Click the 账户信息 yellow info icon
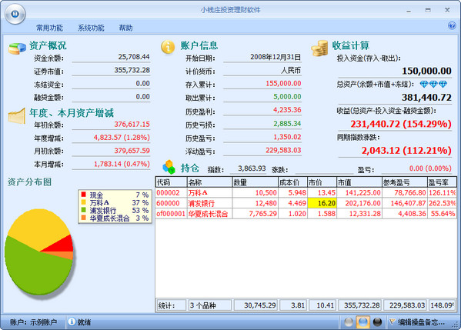The image size is (461, 330). click(x=168, y=47)
